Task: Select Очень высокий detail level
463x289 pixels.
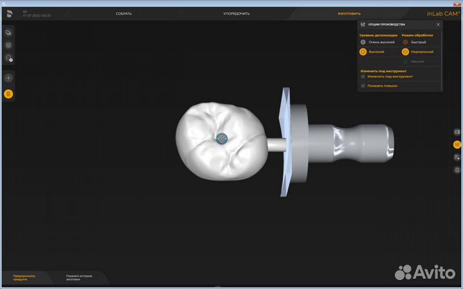Action: point(377,42)
